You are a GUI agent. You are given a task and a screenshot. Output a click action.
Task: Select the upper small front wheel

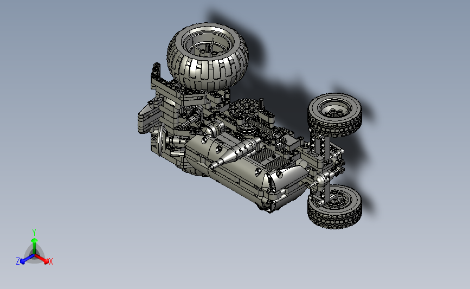coord(334,115)
